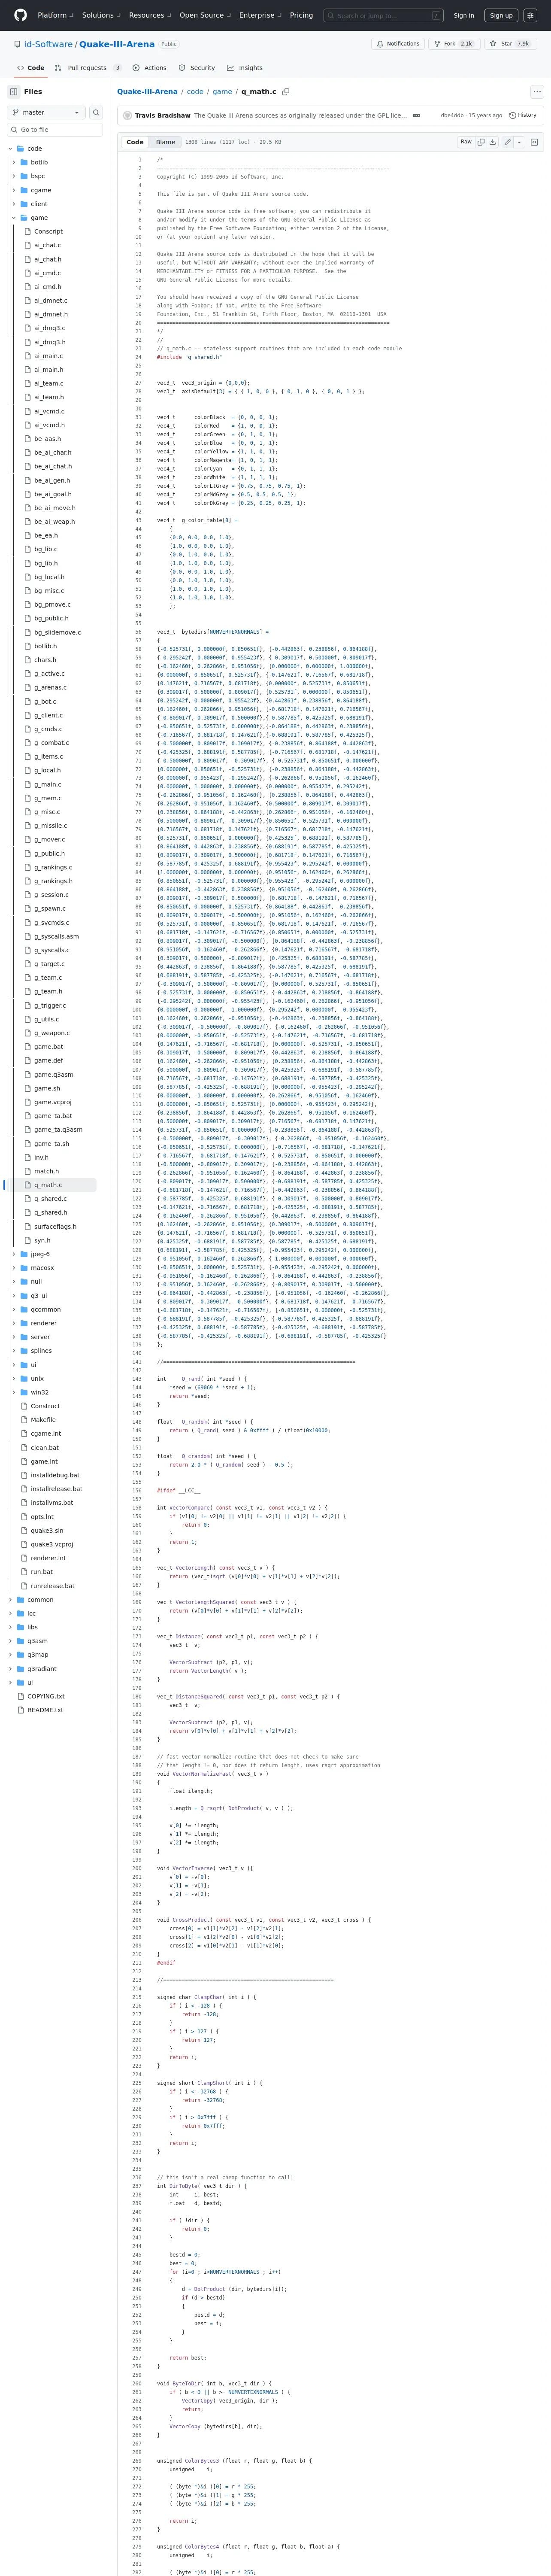Click the Makefile file icon
551x2576 pixels.
24,1419
